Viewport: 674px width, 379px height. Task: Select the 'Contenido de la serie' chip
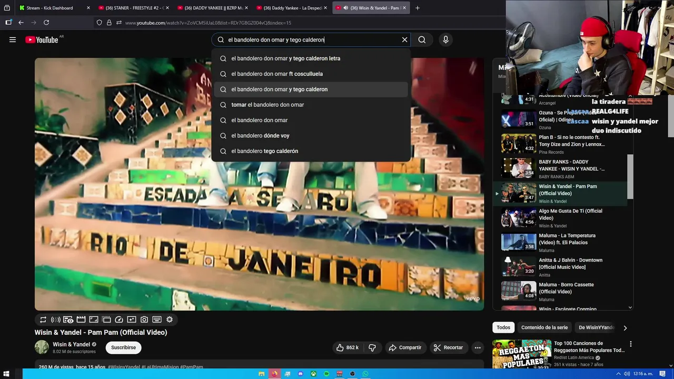pyautogui.click(x=544, y=327)
